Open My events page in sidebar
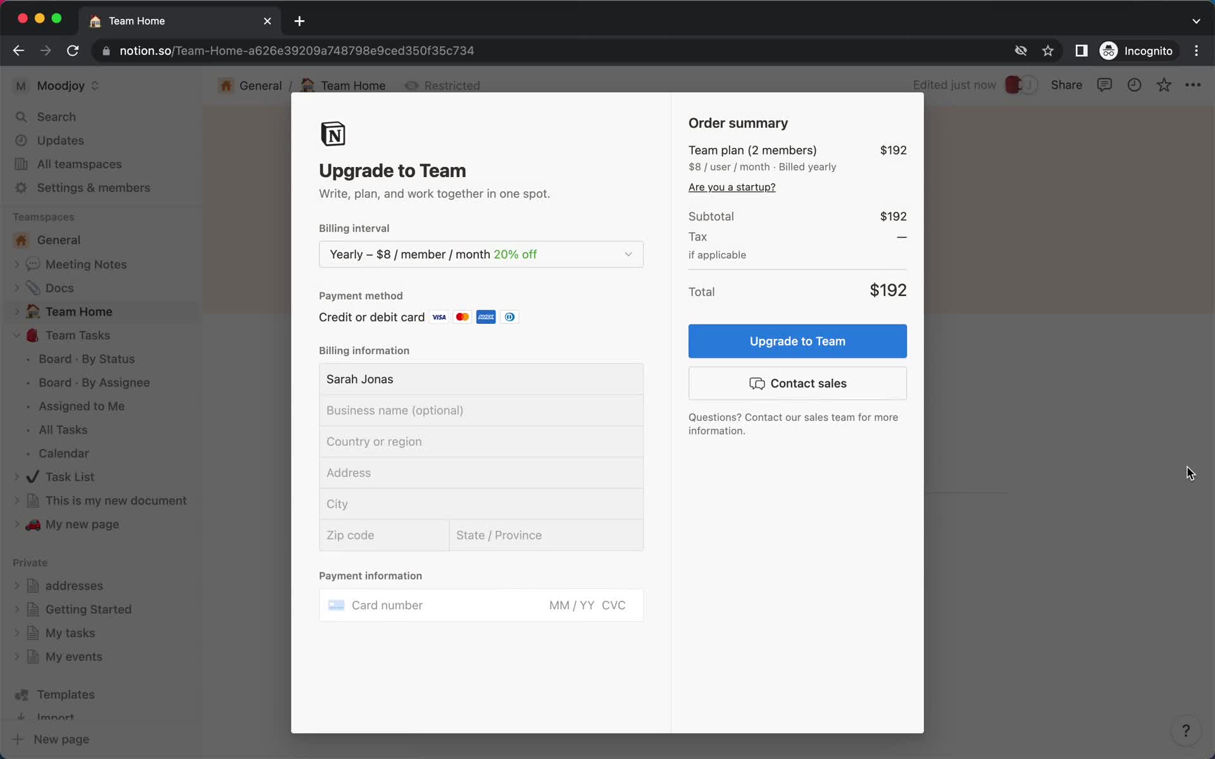Image resolution: width=1215 pixels, height=759 pixels. [x=73, y=657]
